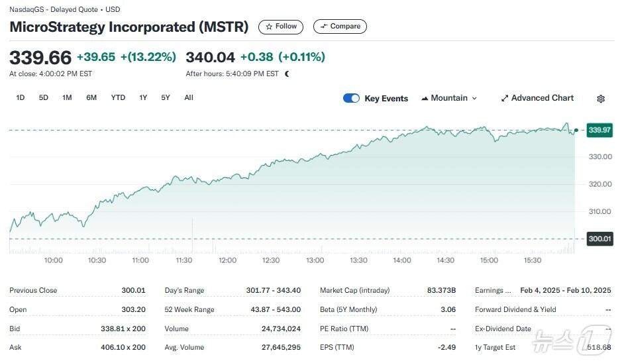Click the compare icon beside Compare label

pyautogui.click(x=324, y=26)
